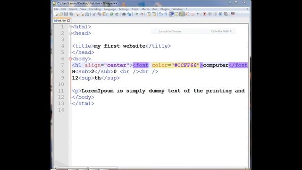This screenshot has width=302, height=170.
Task: Toggle synchronize horizontal scrolling icon
Action: click(154, 14)
